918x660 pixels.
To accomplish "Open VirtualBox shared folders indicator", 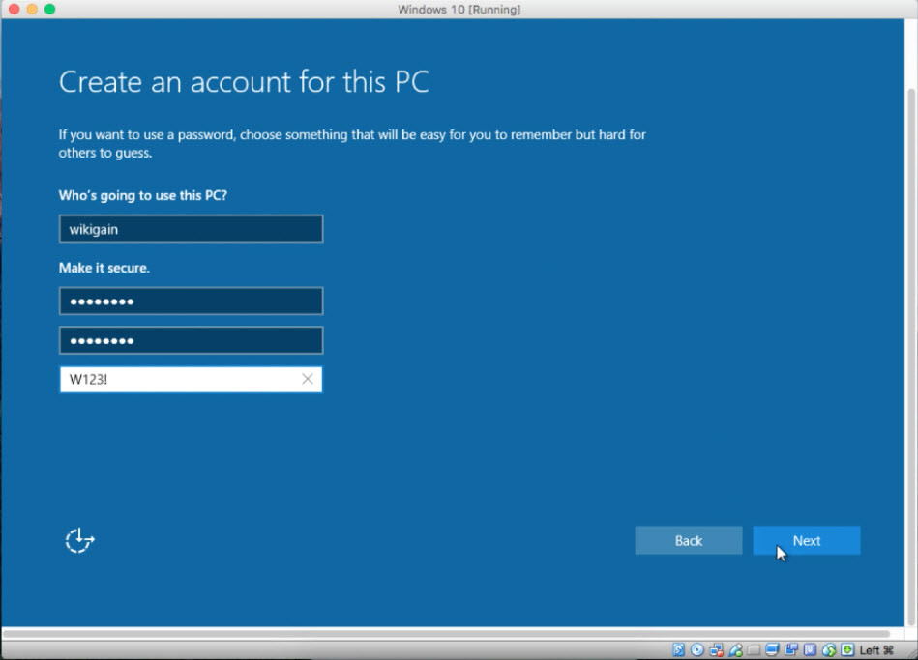I will tap(754, 650).
